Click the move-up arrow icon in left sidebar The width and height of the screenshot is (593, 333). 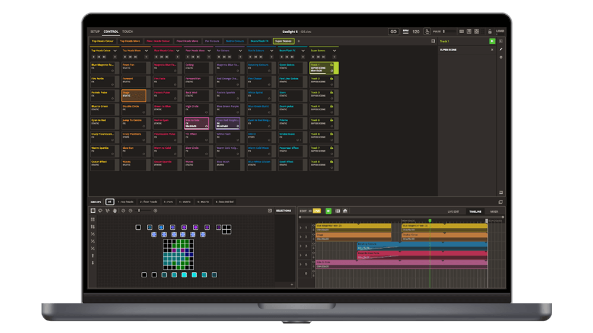pos(93,255)
